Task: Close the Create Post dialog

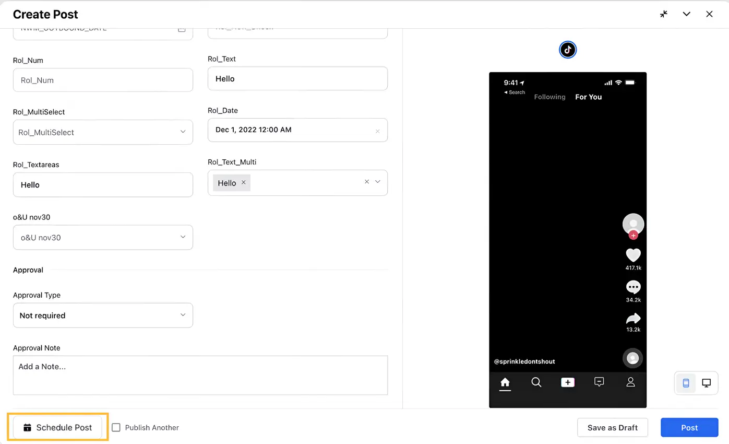Action: pyautogui.click(x=709, y=14)
